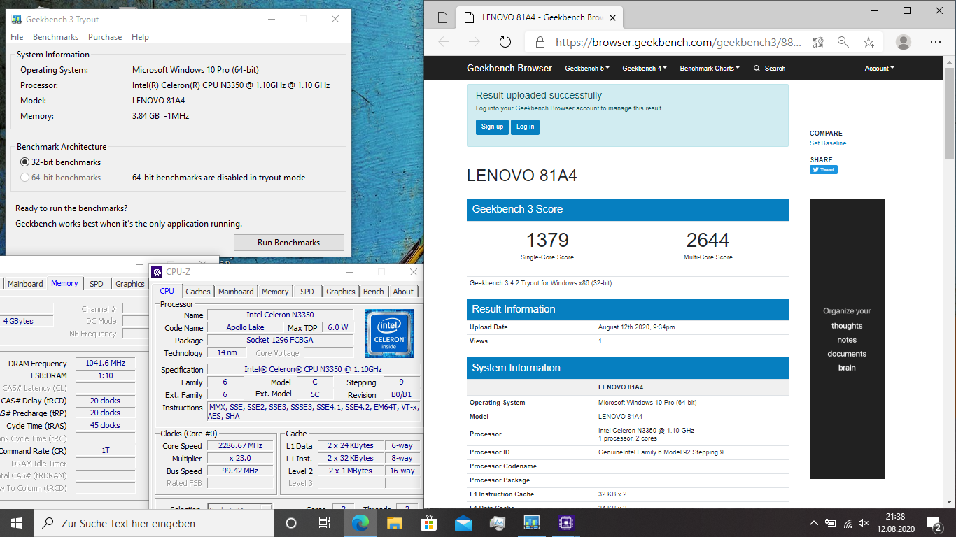Click the 1379 single-core score
Viewport: 956px width, 537px height.
pyautogui.click(x=547, y=240)
